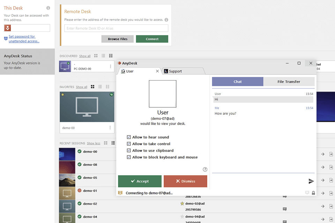The width and height of the screenshot is (335, 223).
Task: Expand DISCOVERED list with Show all
Action: 84,55
